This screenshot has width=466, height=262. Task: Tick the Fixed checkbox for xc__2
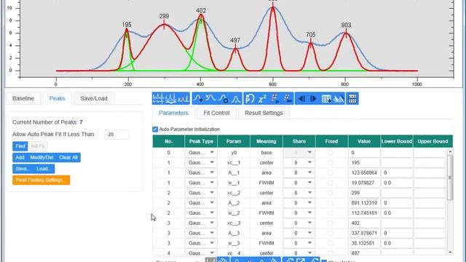pos(330,193)
